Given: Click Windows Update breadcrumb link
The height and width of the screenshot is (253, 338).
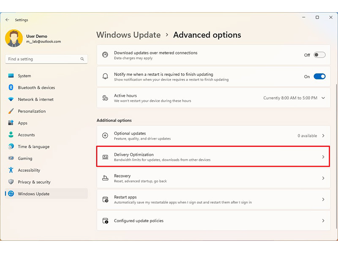Looking at the screenshot, I should point(128,35).
